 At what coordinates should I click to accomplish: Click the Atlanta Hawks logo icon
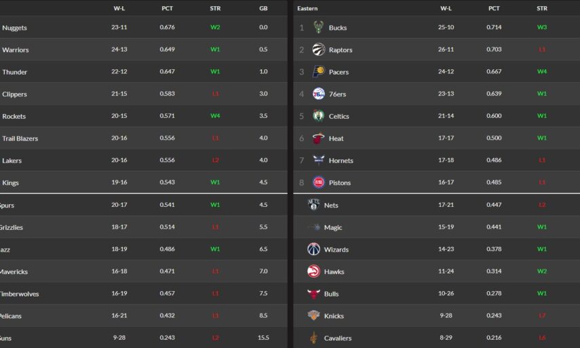click(x=313, y=271)
